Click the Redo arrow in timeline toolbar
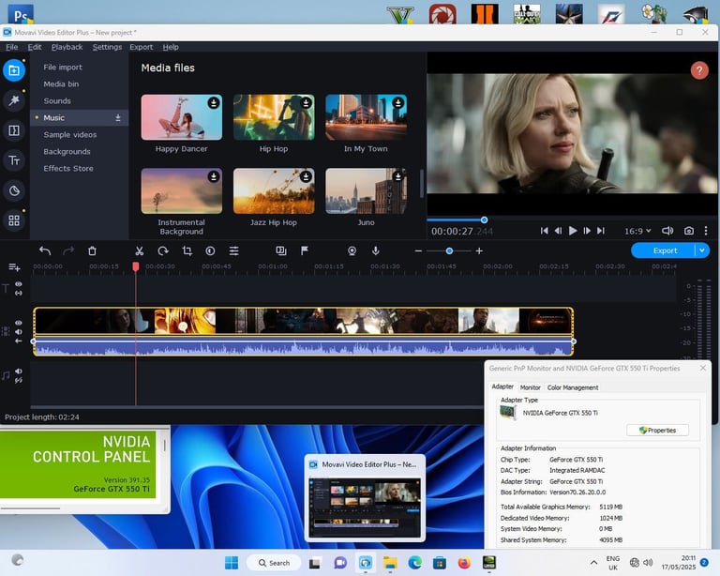 (x=68, y=250)
